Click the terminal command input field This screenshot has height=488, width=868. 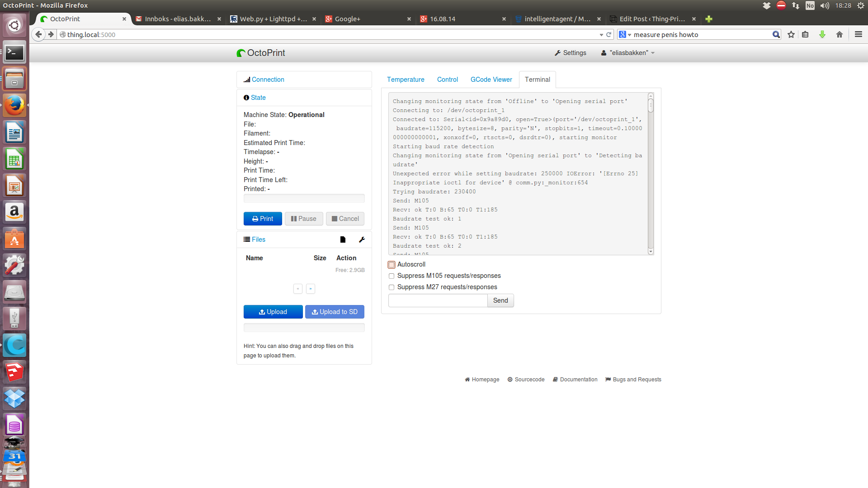coord(438,300)
